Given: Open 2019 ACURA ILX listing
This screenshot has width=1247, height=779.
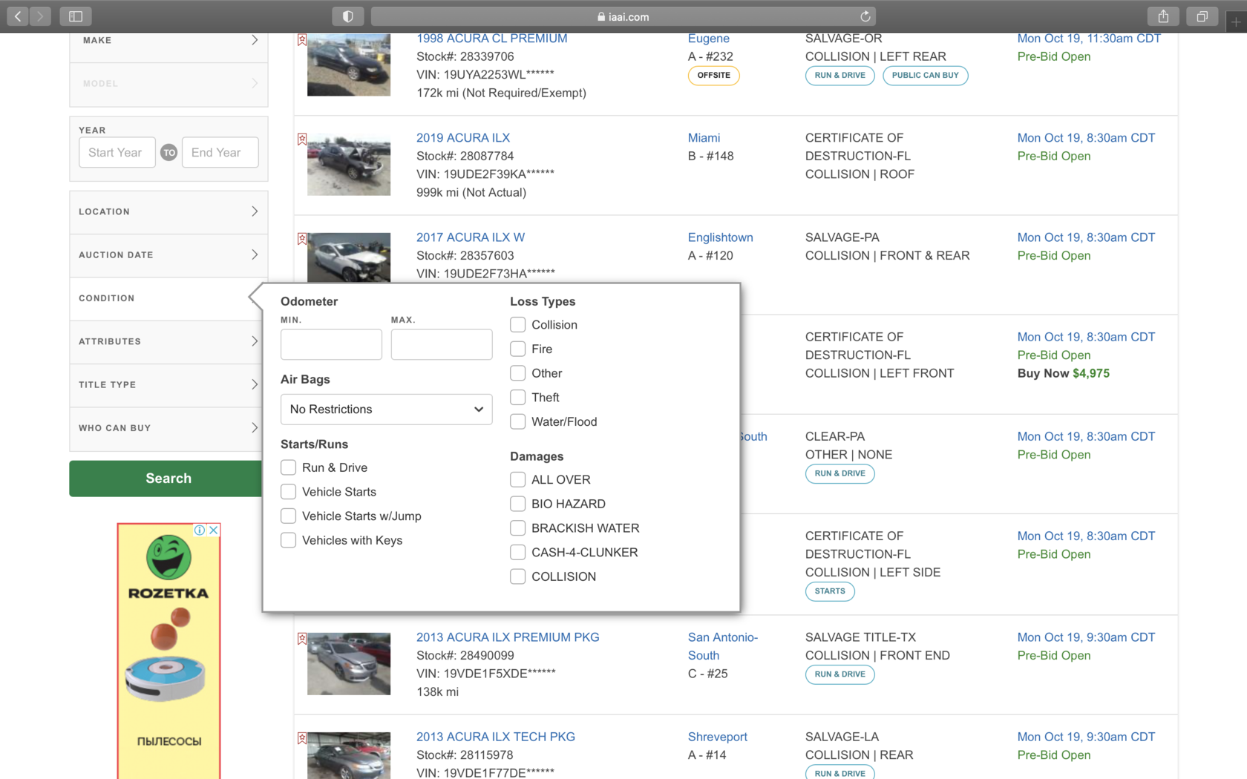Looking at the screenshot, I should click(x=463, y=138).
